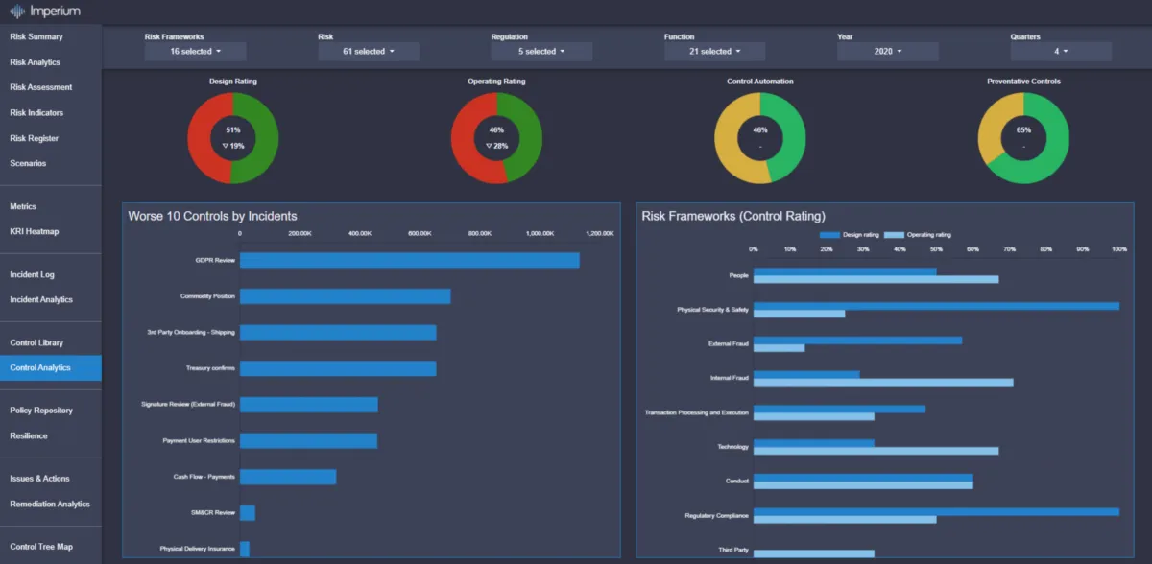Select the Payment User Restrictions bar
Viewport: 1152px width, 564px height.
309,440
